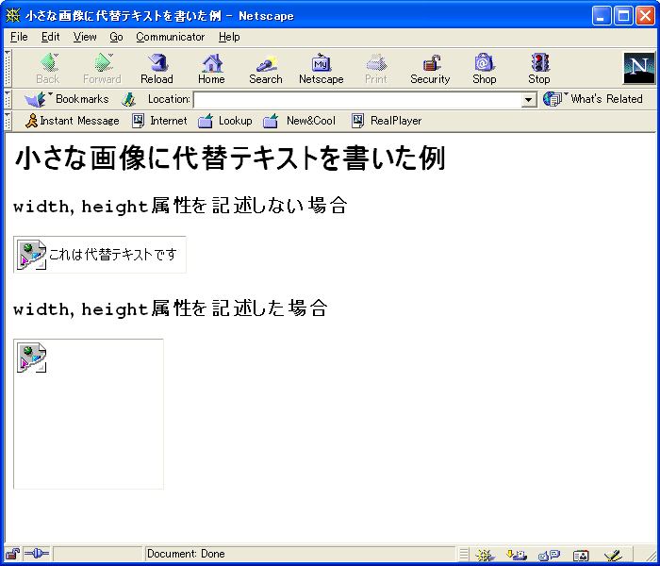
Task: Click the broken image with alt text
Action: click(x=99, y=254)
